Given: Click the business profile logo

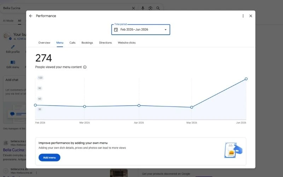Looking at the screenshot, I should pos(7,36).
